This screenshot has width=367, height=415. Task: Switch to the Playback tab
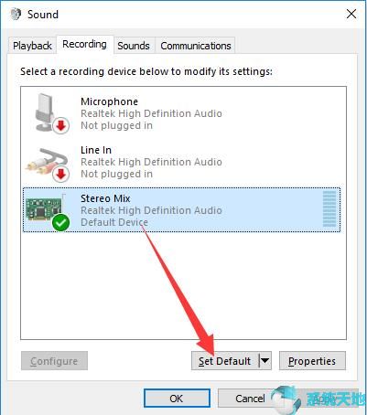coord(32,46)
